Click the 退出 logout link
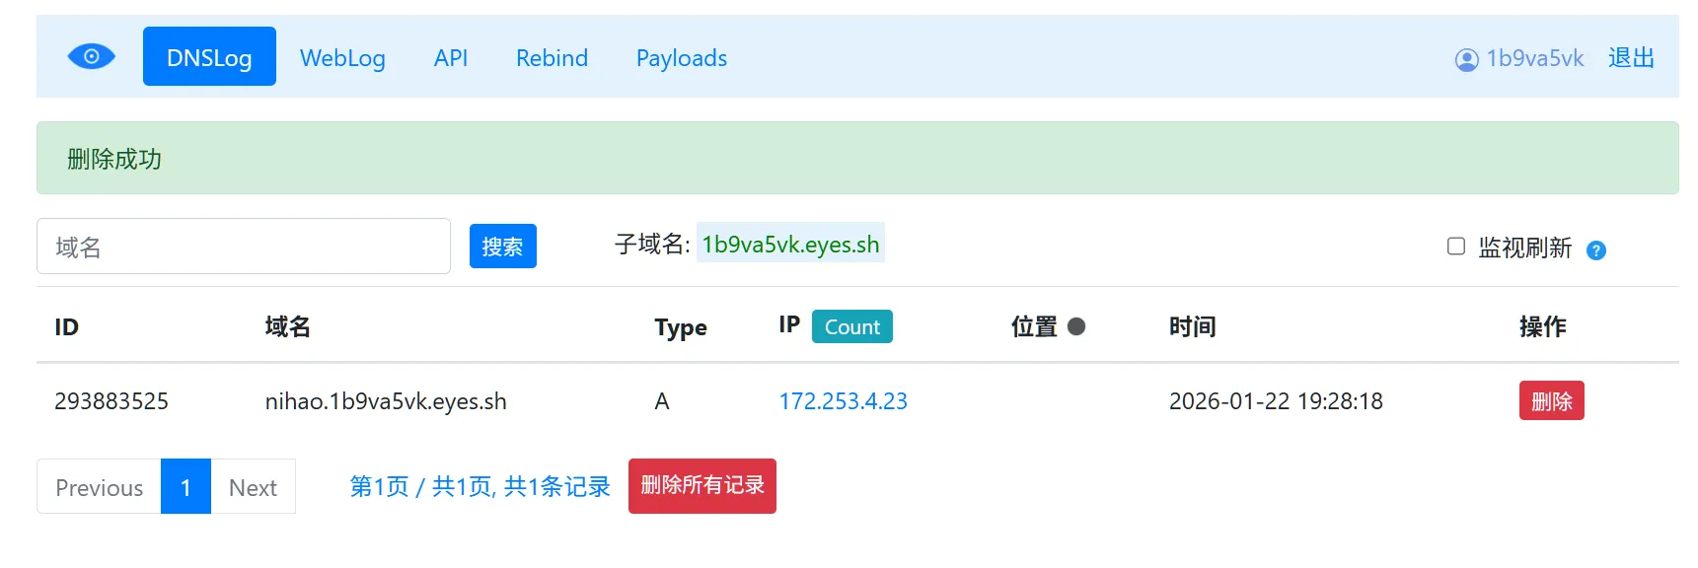Viewport: 1698px width, 568px height. 1630,58
